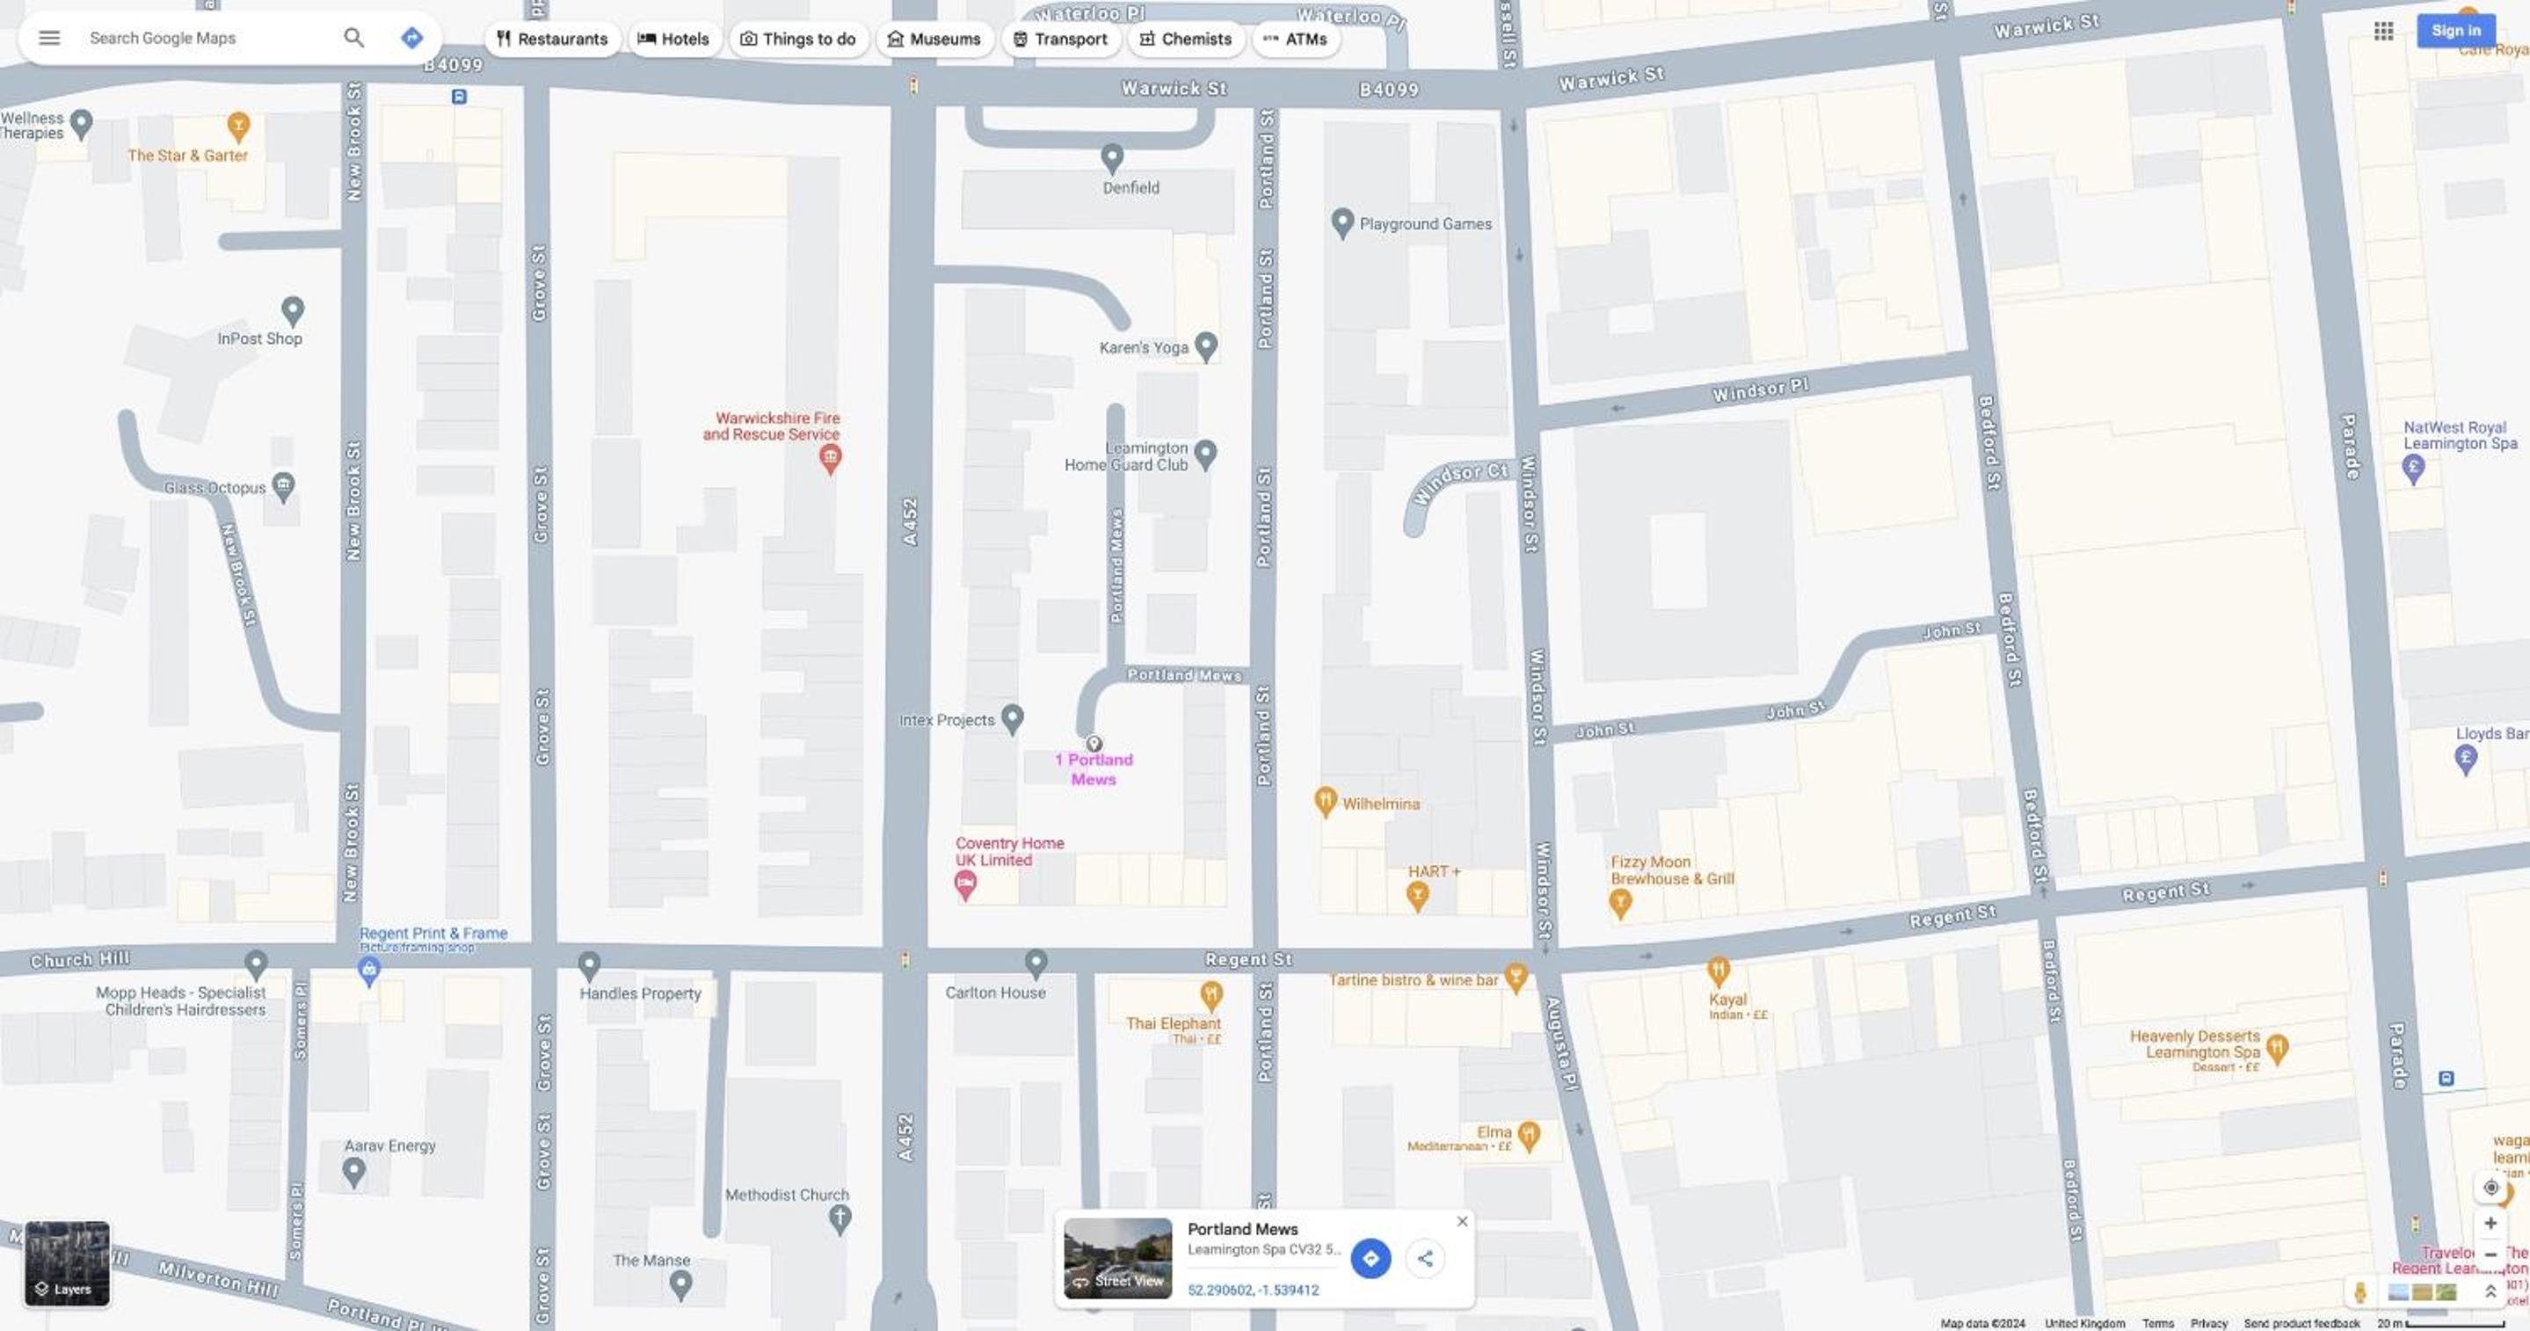Select the ATMs category chip

pyautogui.click(x=1296, y=40)
